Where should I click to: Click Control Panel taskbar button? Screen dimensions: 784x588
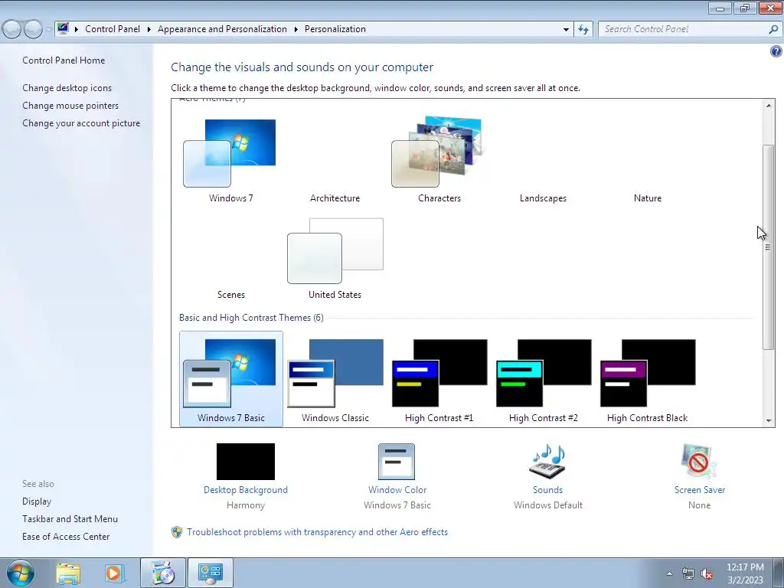[x=210, y=573]
